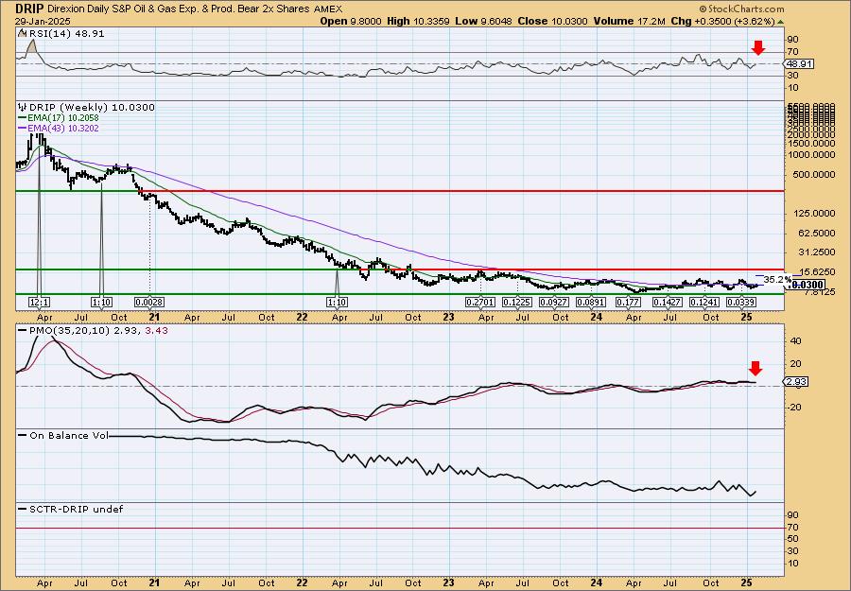The height and width of the screenshot is (591, 851).
Task: Click the 1000.0000 price axis label
Action: pyautogui.click(x=814, y=155)
